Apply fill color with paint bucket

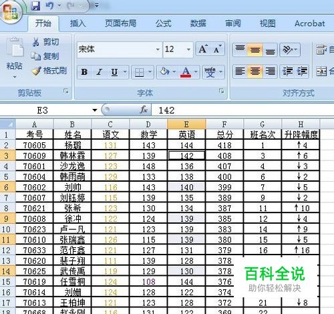point(164,72)
